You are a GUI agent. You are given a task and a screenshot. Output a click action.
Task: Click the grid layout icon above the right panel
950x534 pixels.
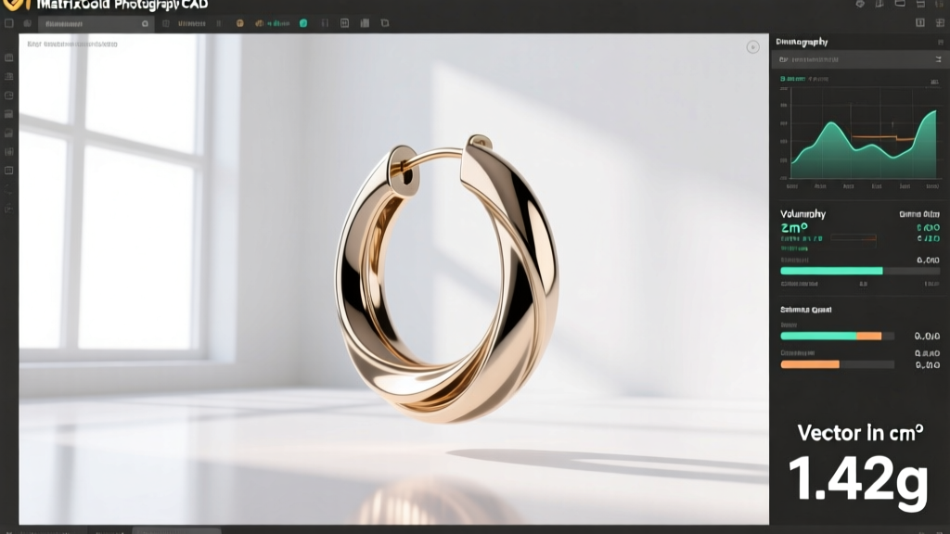[940, 23]
